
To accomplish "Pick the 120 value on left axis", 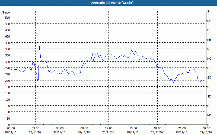I will (8, 99).
